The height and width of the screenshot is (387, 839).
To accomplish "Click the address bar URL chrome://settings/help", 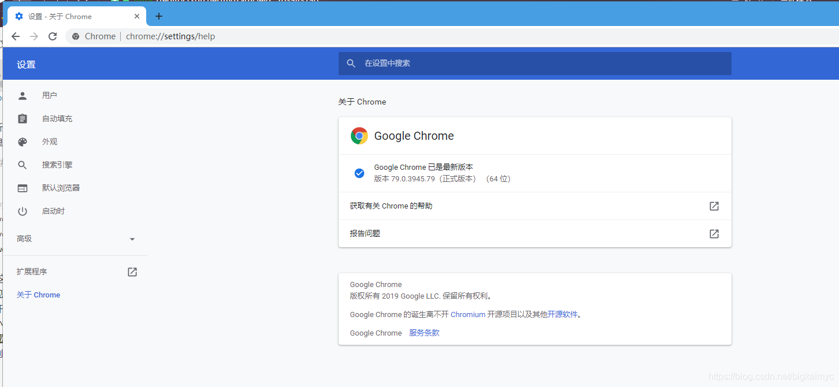I will [x=170, y=36].
